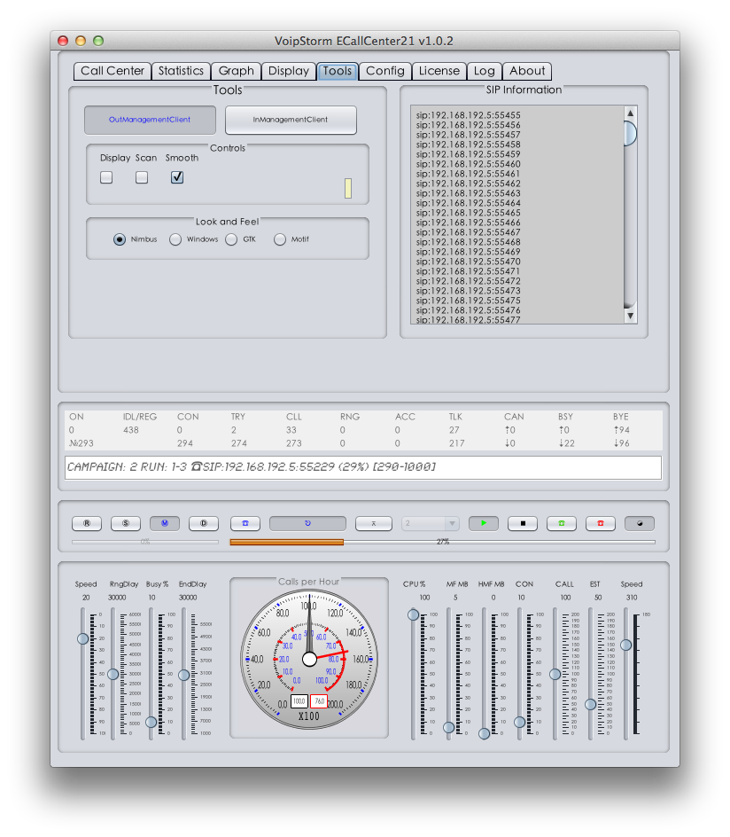
Task: Open the Config tab
Action: [385, 71]
